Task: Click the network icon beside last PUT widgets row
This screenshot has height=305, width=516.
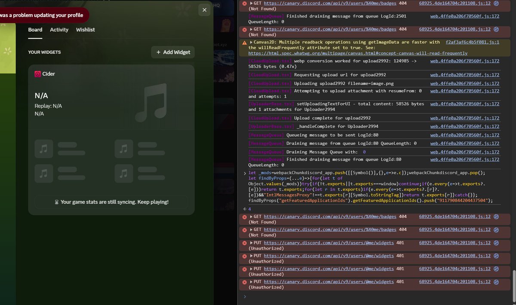Action: (x=496, y=282)
